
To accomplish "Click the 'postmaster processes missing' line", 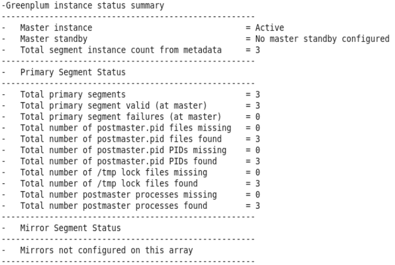I will (x=118, y=195).
